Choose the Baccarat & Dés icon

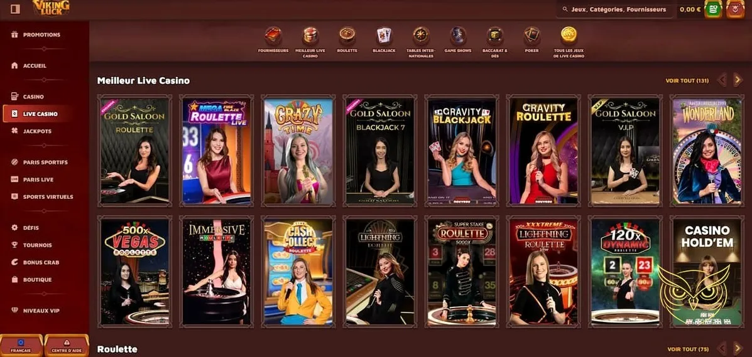pos(495,36)
